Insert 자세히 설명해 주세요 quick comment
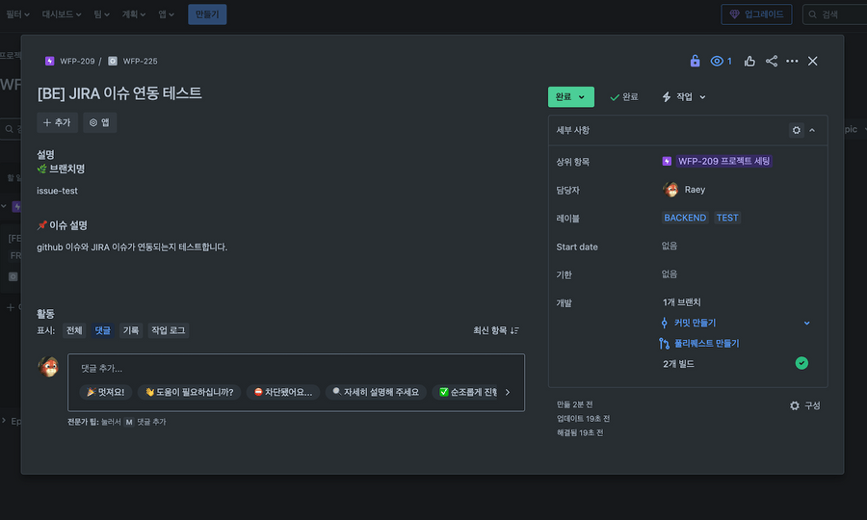 (x=376, y=392)
